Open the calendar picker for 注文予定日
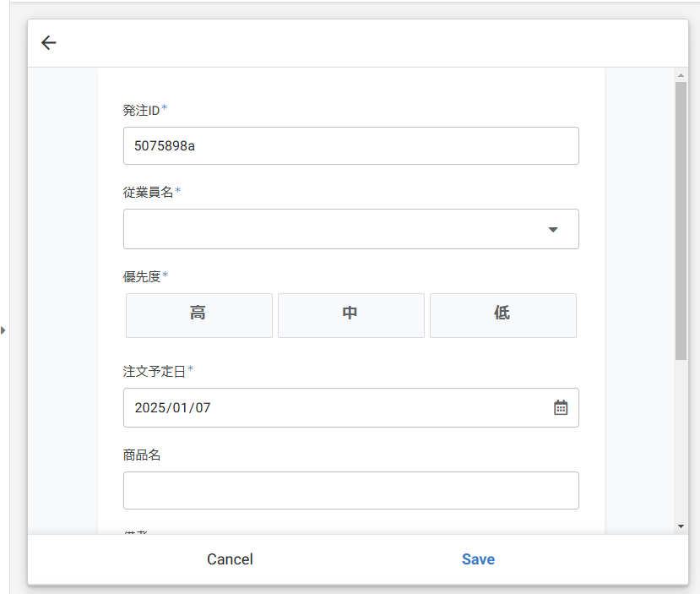The image size is (700, 594). coord(561,407)
